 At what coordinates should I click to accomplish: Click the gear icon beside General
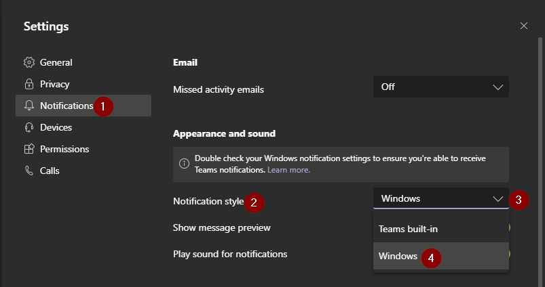coord(29,62)
